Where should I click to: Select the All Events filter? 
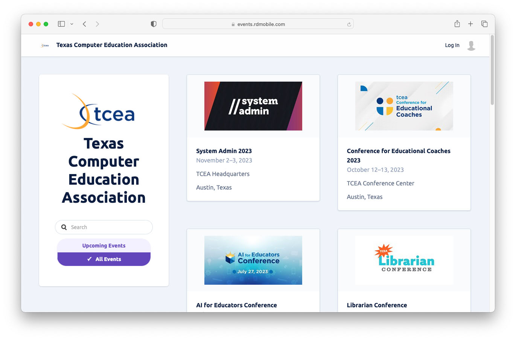coord(104,259)
